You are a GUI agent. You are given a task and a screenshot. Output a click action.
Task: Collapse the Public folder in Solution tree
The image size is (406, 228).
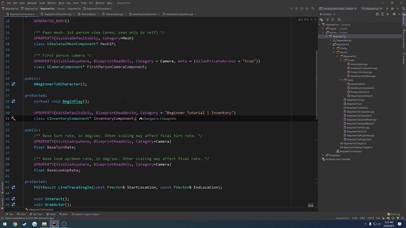[x=341, y=80]
